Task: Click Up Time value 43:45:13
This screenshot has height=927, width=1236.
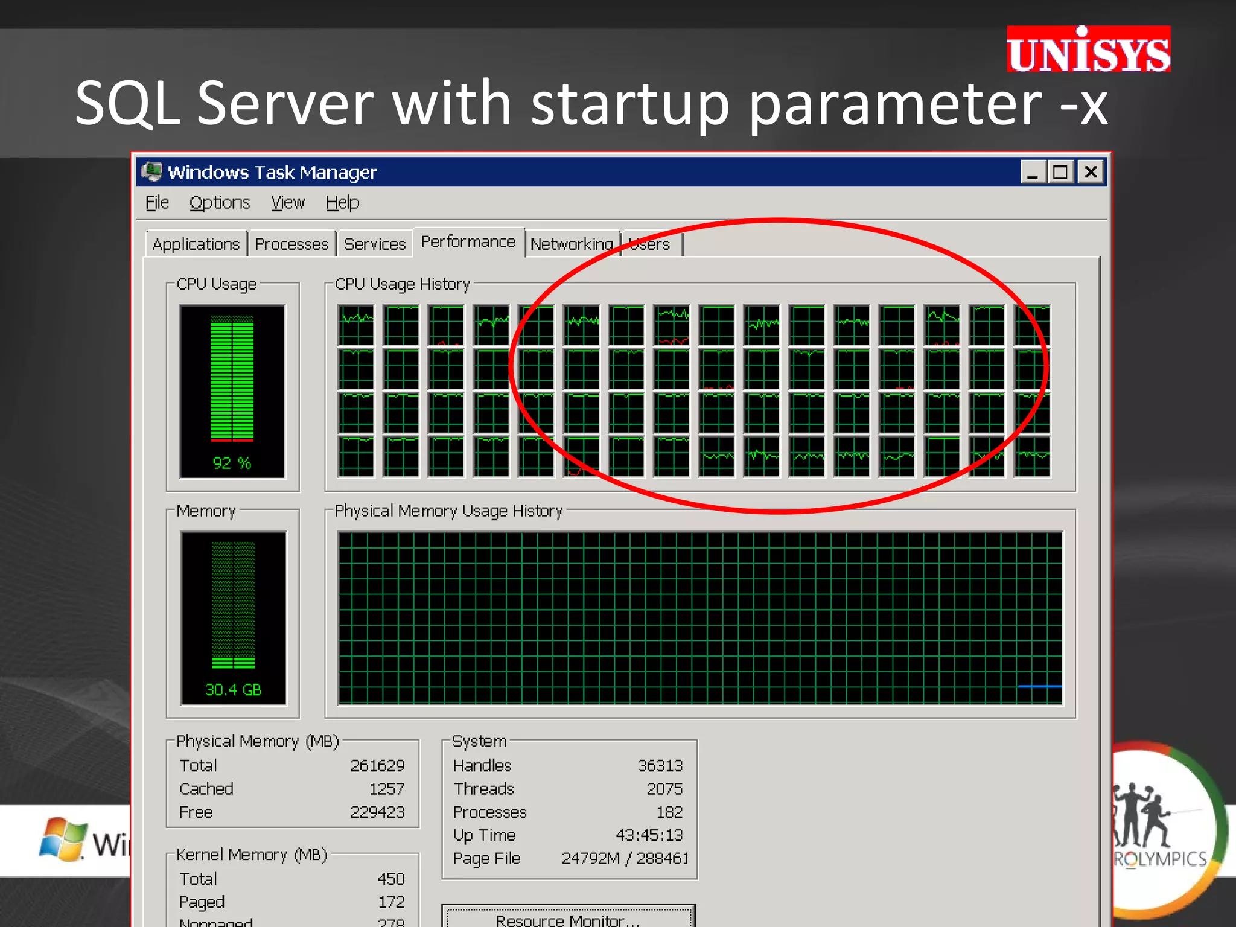Action: pyautogui.click(x=649, y=835)
